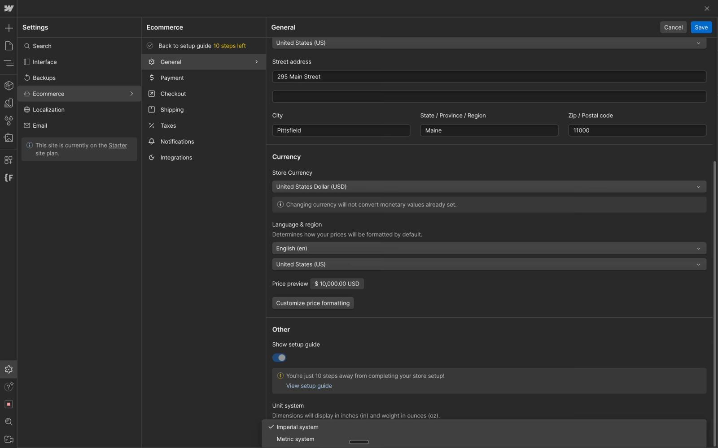Close the settings panel with X
Screen dimensions: 718x448
pyautogui.click(x=707, y=9)
